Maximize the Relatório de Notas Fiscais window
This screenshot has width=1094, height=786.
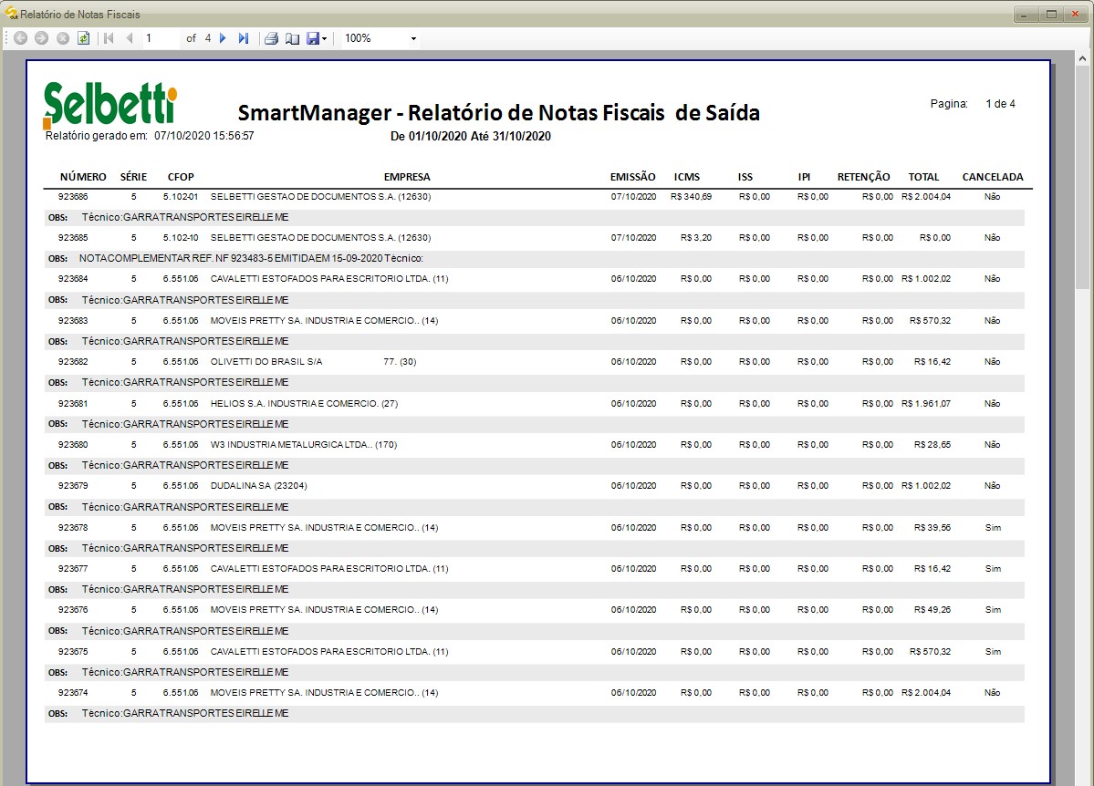(x=1051, y=14)
